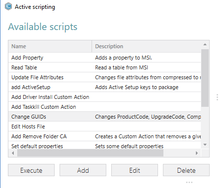Click the vertical scrollbar down arrow
This screenshot has width=221, height=188.
coord(205,145)
